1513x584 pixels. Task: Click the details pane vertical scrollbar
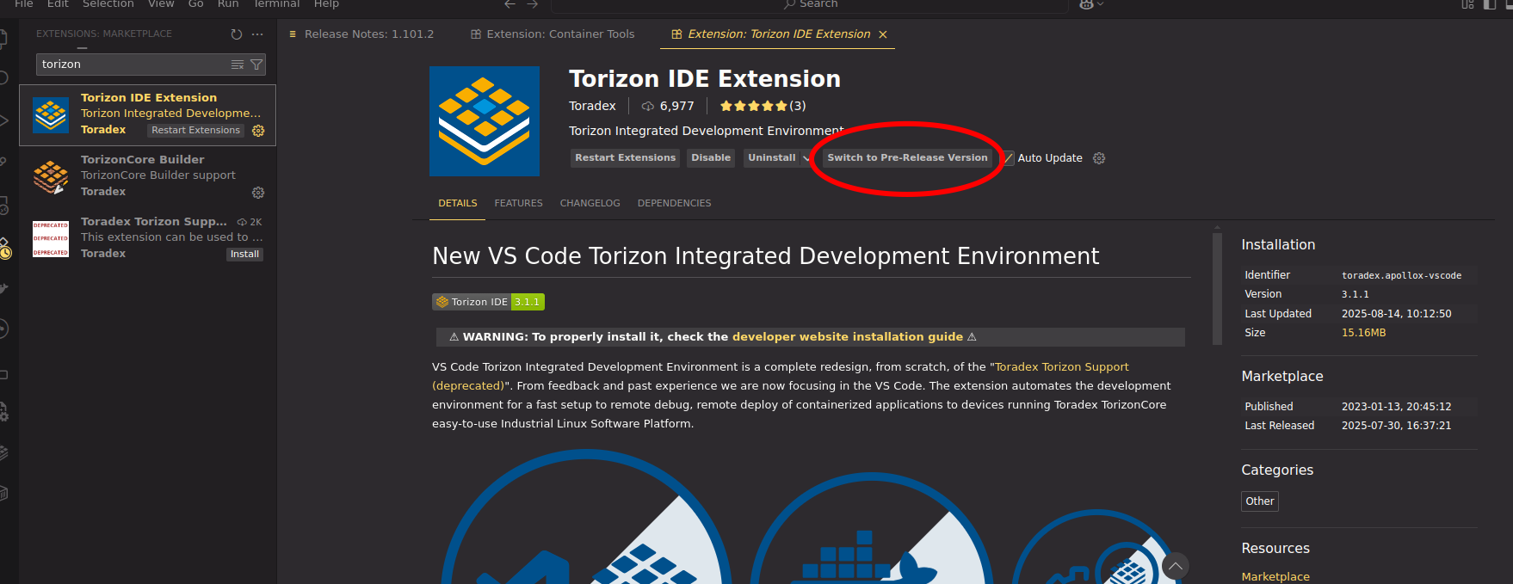click(x=1217, y=288)
